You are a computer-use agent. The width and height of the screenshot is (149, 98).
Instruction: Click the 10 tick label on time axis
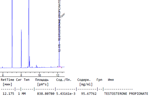(40, 75)
